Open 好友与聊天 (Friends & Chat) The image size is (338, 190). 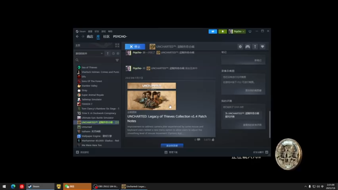coord(260,152)
